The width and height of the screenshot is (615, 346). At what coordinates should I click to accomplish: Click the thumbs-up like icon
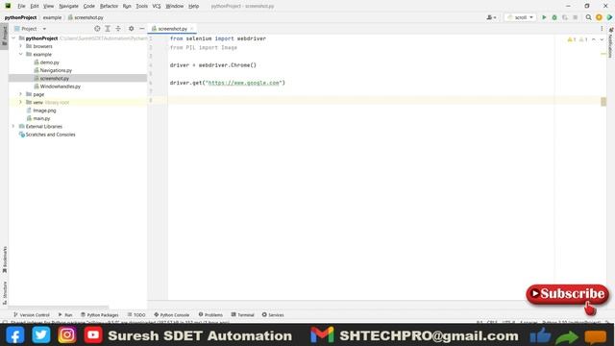coord(540,335)
